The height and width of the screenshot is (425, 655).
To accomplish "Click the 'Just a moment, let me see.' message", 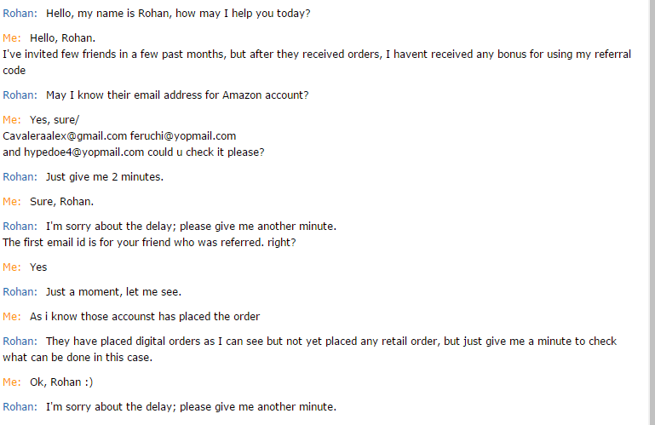I will pos(113,292).
